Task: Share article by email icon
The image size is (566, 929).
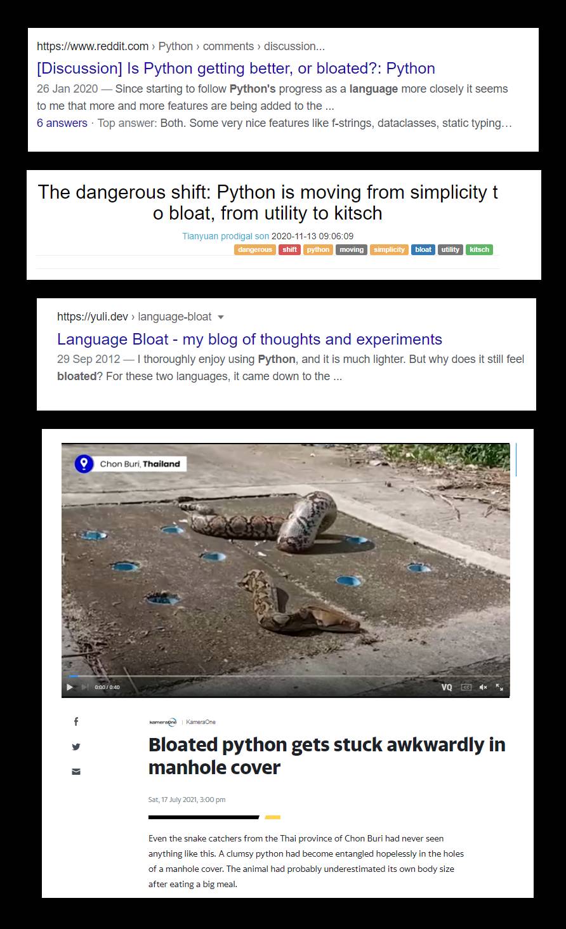Action: pyautogui.click(x=76, y=772)
